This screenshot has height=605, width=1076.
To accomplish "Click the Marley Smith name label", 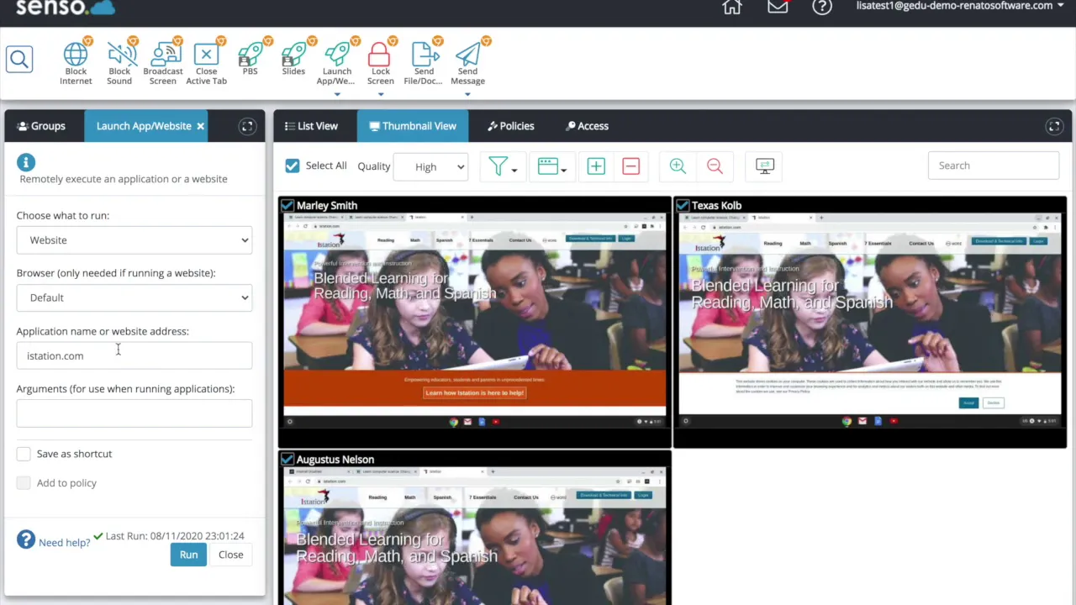I will pos(327,205).
